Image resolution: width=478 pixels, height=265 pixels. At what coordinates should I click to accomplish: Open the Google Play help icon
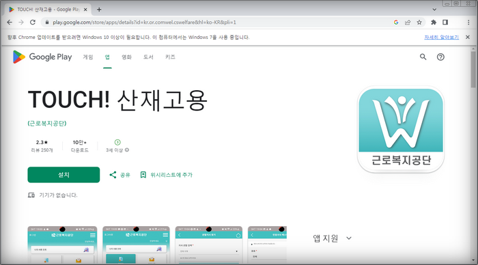coord(440,57)
